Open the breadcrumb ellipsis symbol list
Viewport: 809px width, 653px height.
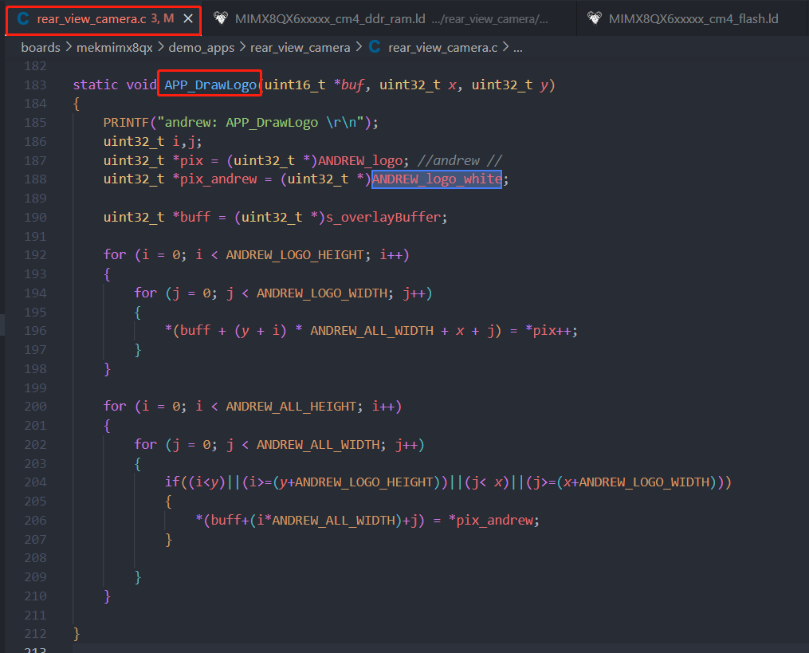(518, 48)
